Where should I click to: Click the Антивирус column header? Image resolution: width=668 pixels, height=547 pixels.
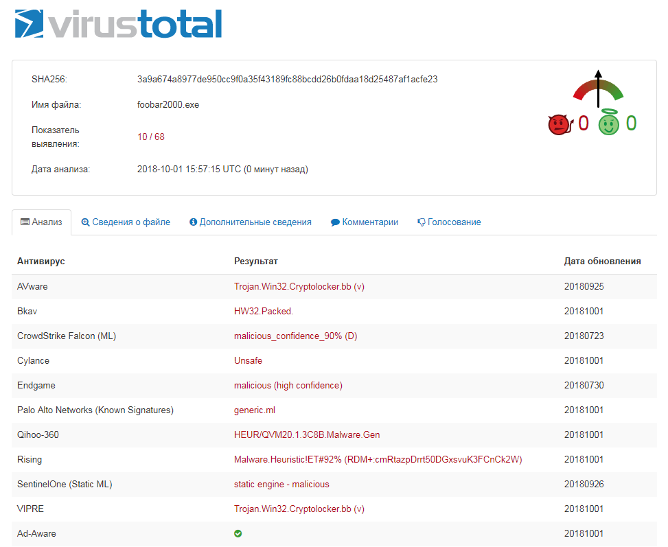coord(41,261)
